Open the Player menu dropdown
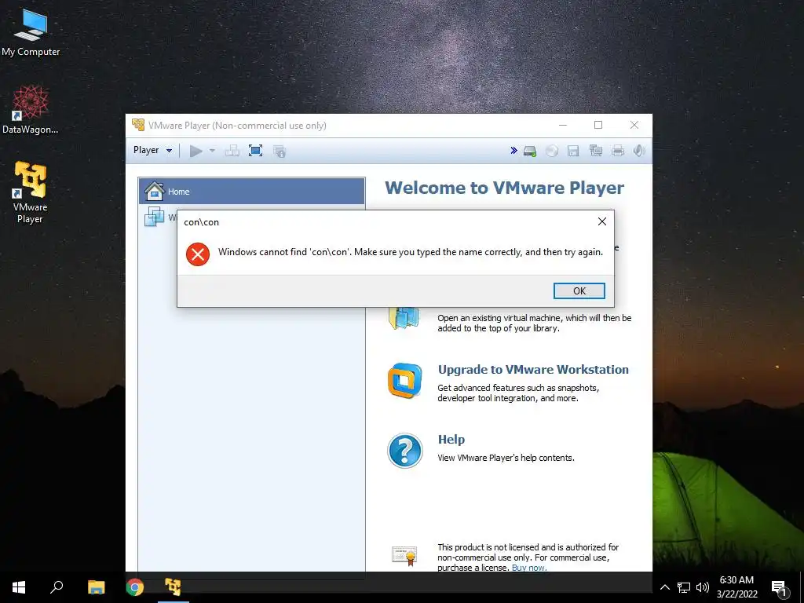Screen dimensions: 804x603 [x=152, y=150]
